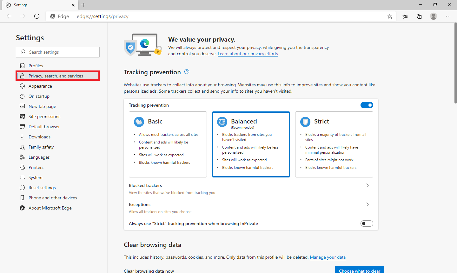The width and height of the screenshot is (457, 273).
Task: Enable Strict tracking prevention when browsing InPrivate
Action: point(367,223)
